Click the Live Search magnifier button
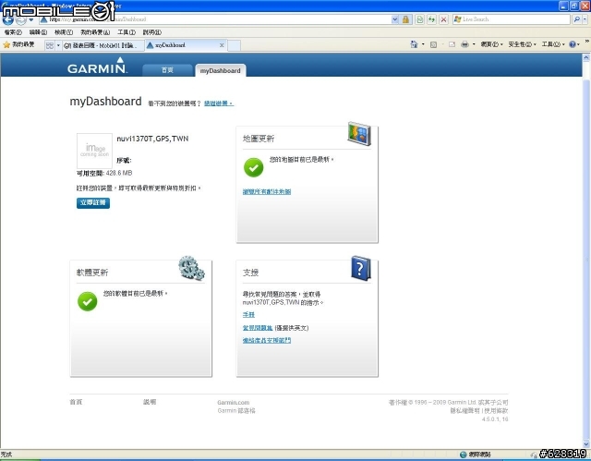Image resolution: width=591 pixels, height=461 pixels. [x=576, y=19]
